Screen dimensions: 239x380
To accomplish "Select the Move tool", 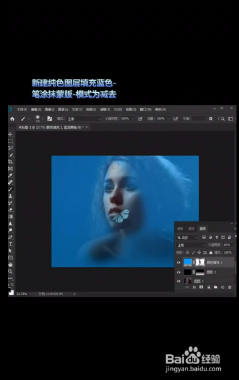I will click(11, 134).
